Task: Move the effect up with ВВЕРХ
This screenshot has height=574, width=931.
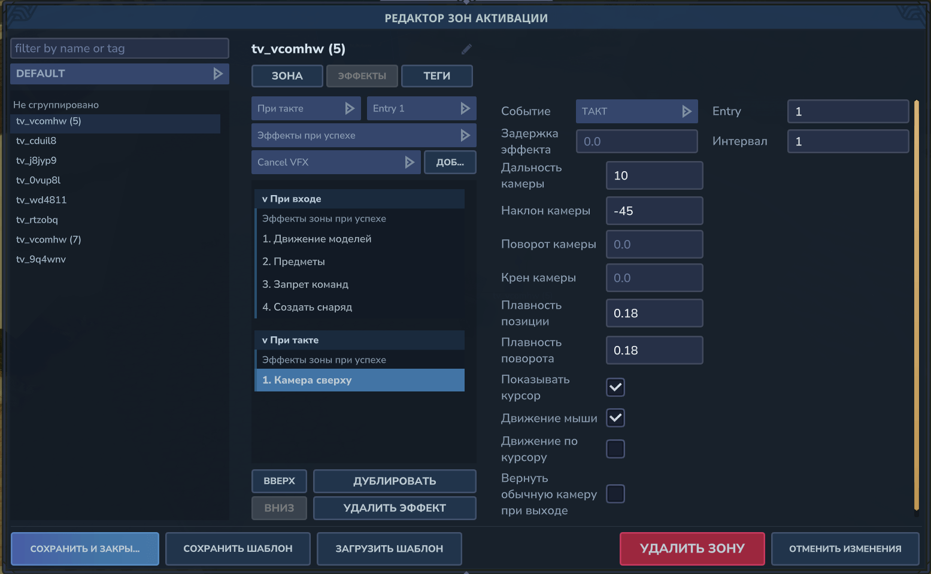Action: (280, 481)
